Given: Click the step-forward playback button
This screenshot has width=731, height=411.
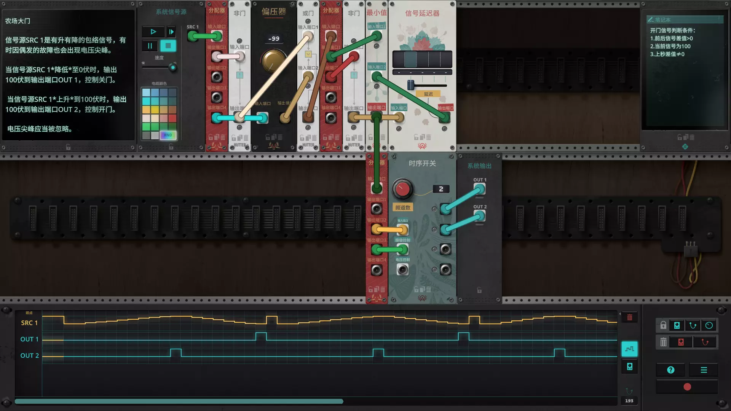Looking at the screenshot, I should tap(171, 32).
